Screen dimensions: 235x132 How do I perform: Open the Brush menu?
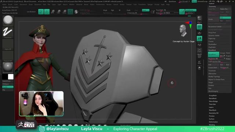coord(10,4)
